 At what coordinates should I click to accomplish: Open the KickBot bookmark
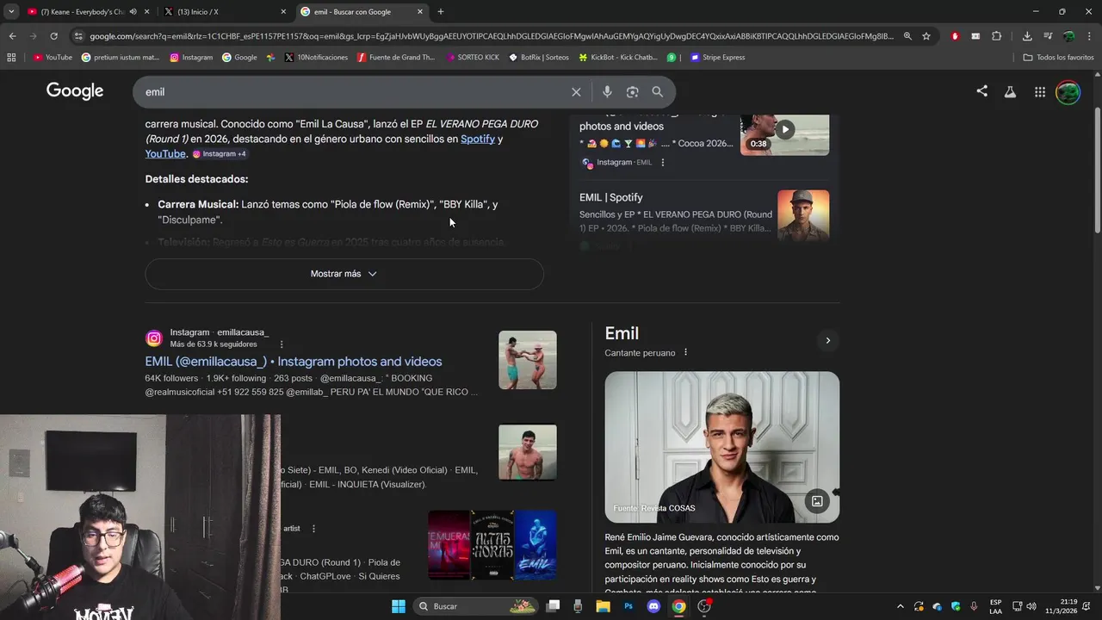(618, 58)
